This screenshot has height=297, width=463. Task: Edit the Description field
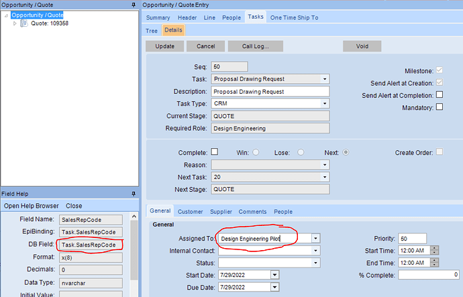click(270, 91)
